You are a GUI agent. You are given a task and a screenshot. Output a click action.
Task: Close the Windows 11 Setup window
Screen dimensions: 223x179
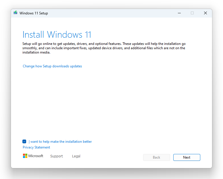pyautogui.click(x=205, y=13)
